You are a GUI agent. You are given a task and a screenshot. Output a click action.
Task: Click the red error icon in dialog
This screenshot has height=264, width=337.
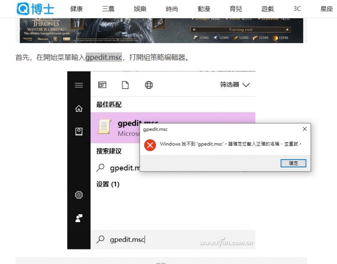150,145
